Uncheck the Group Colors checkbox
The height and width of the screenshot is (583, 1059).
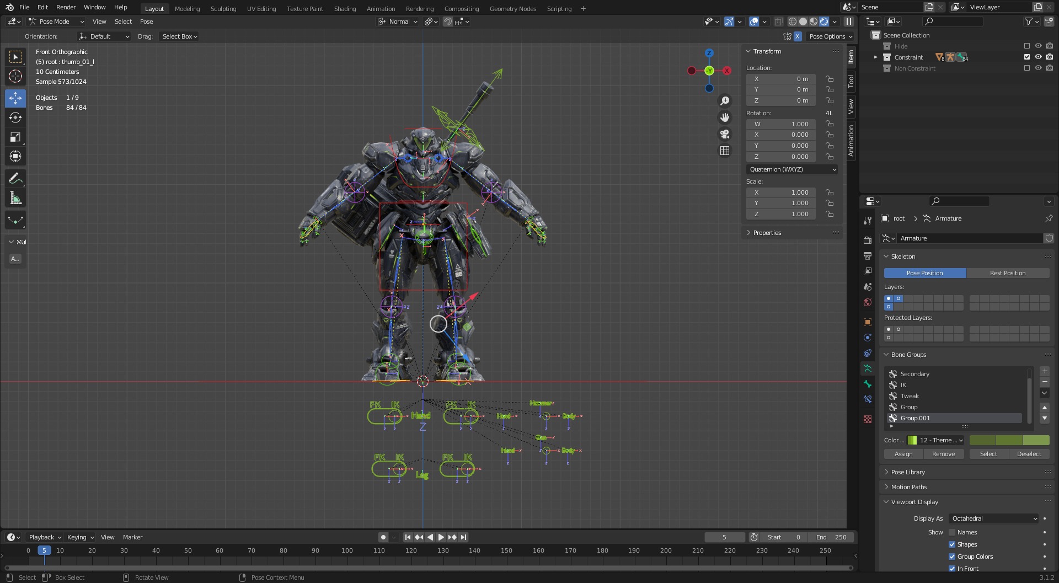point(952,557)
